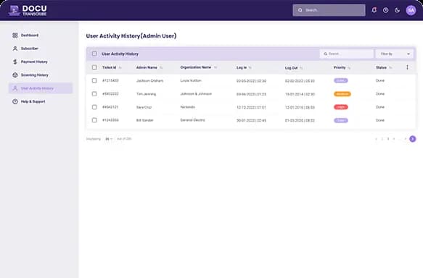Viewport: 423px width, 278px height.
Task: Sort by Organization Name column arrows
Action: click(x=215, y=67)
